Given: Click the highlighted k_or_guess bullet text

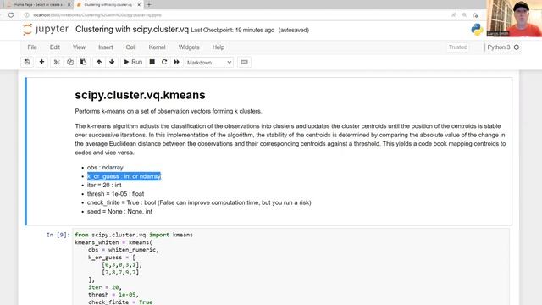Looking at the screenshot, I should click(124, 176).
